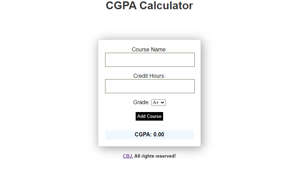Viewport: 295px width, 172px height.
Task: Click the Credit Hours label
Action: [x=149, y=76]
